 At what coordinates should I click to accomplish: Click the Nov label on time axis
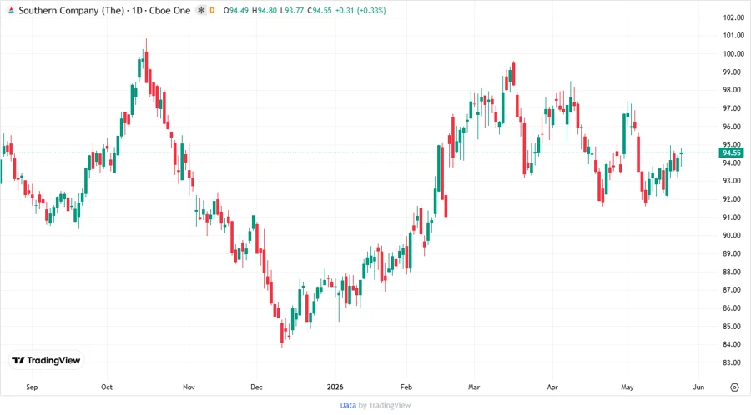coord(189,387)
